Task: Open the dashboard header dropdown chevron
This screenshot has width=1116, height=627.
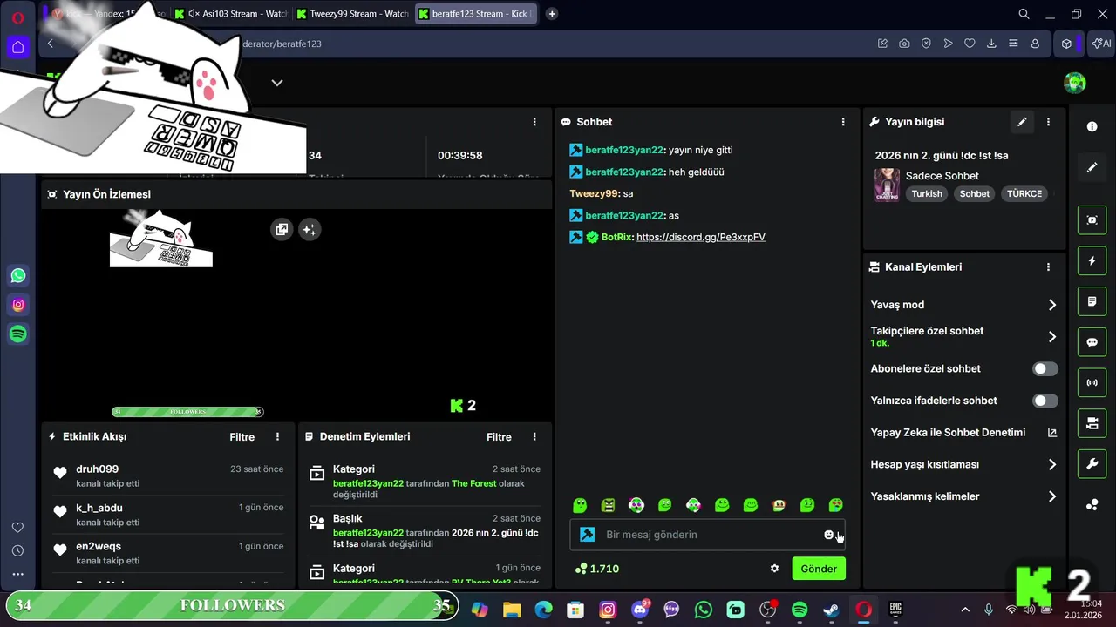Action: click(277, 83)
